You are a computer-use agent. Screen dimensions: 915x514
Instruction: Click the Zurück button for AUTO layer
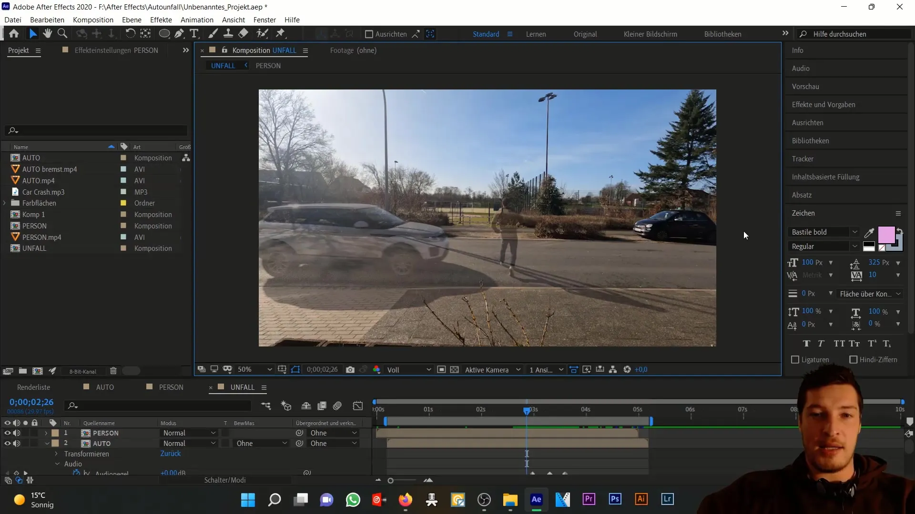click(170, 454)
